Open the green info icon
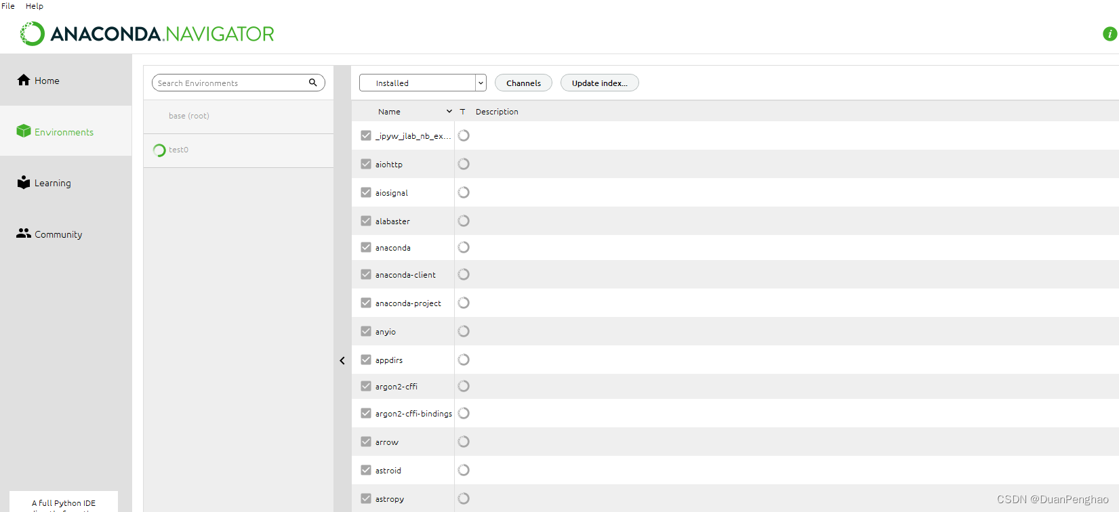 coord(1110,34)
